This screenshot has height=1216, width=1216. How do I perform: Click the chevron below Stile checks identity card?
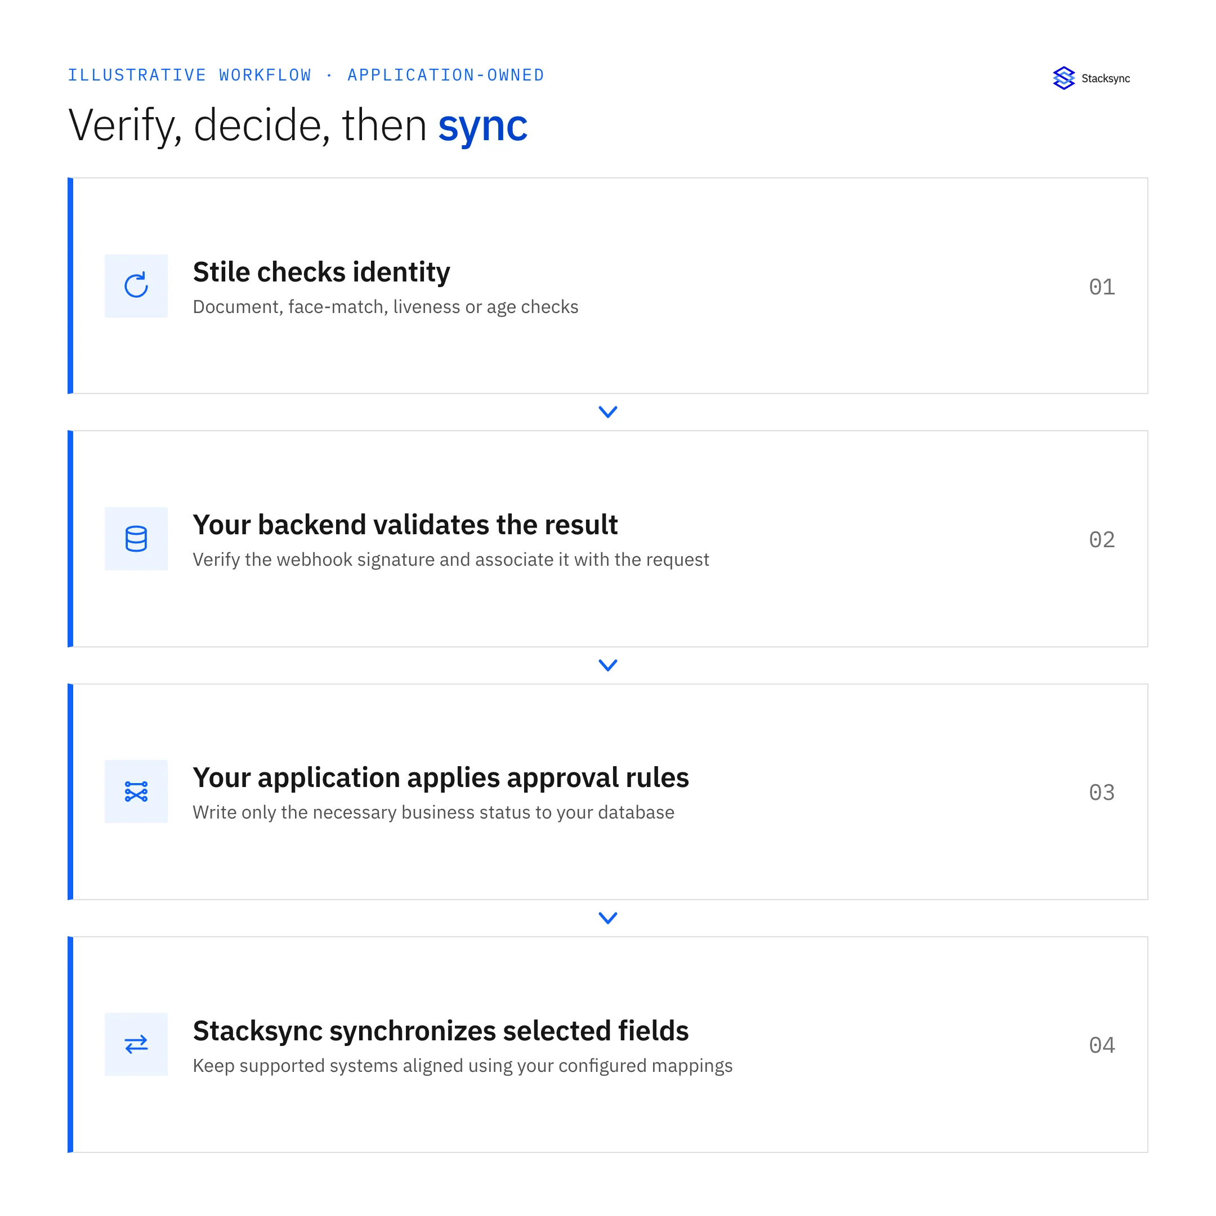608,412
